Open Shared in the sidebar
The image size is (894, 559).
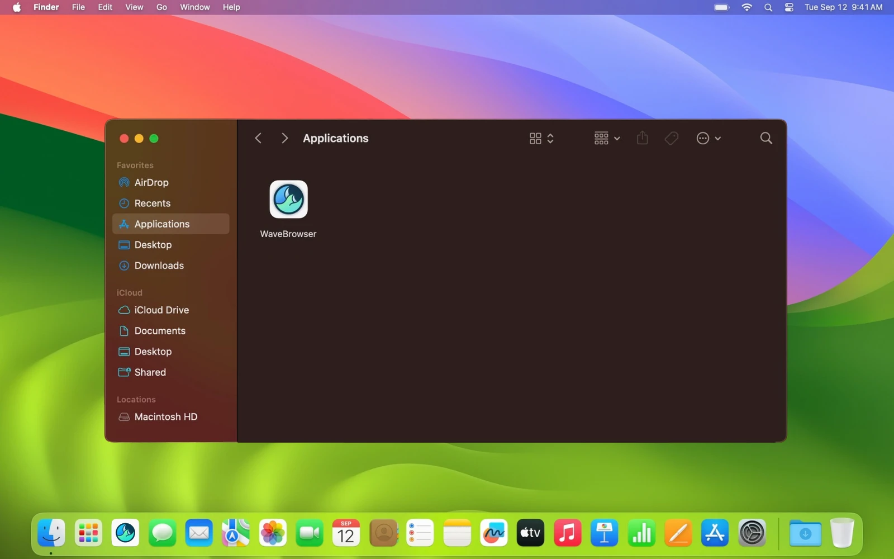[171, 372]
